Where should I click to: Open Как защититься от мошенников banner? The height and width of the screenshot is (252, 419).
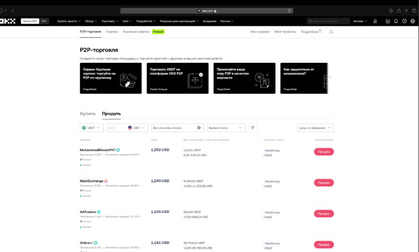pos(304,78)
